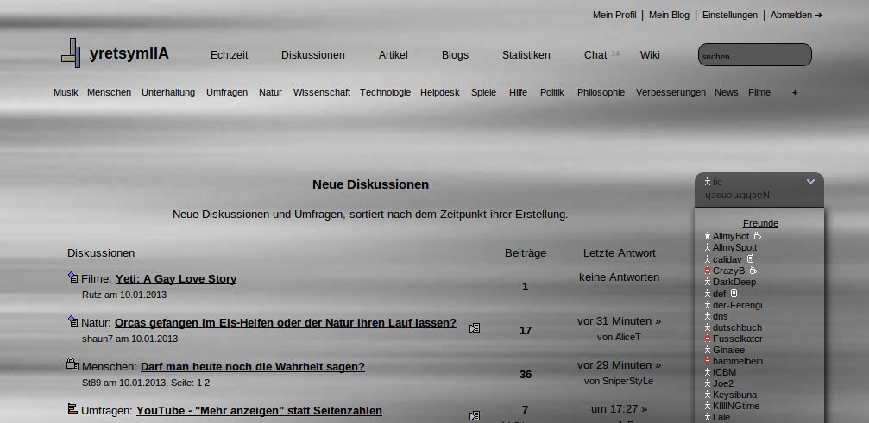The height and width of the screenshot is (423, 869).
Task: Click the thread icon beside the Yeti discussion
Action: point(72,277)
